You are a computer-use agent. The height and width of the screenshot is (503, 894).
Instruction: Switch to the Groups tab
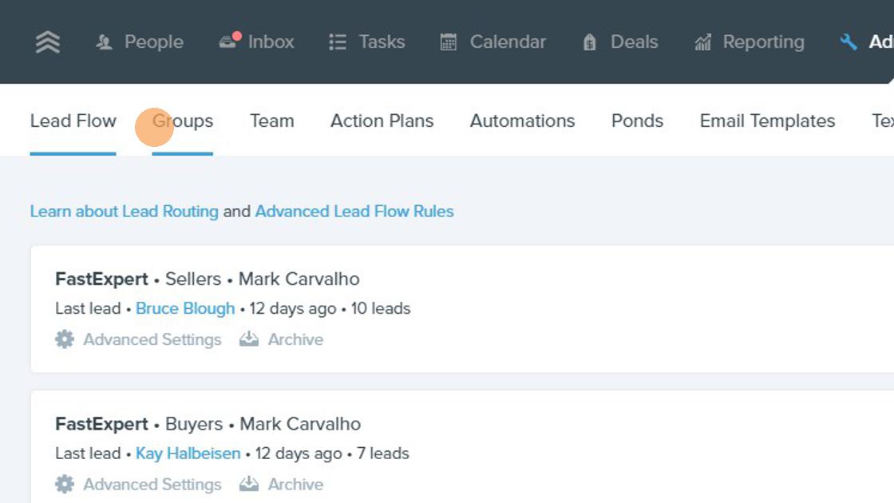click(x=183, y=121)
